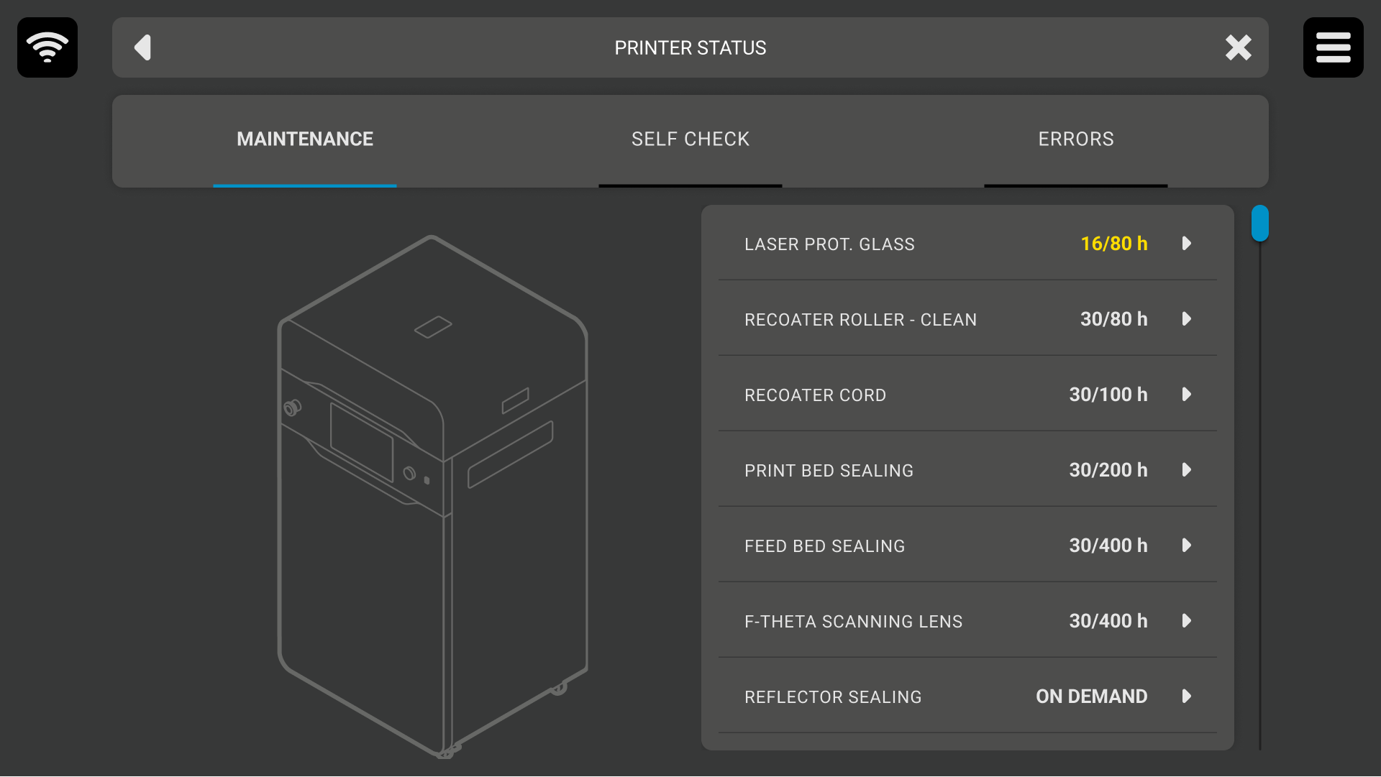
Task: Click the Printer Status title
Action: coord(690,48)
